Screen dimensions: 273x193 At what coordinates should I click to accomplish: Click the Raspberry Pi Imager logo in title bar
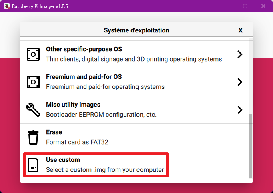7,6
